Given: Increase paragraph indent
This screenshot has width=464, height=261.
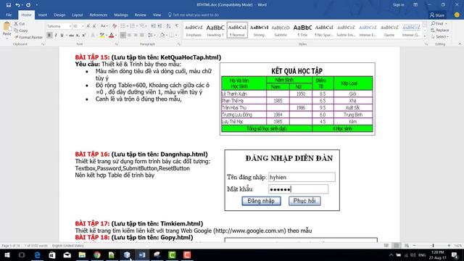Looking at the screenshot, I should tap(159, 26).
